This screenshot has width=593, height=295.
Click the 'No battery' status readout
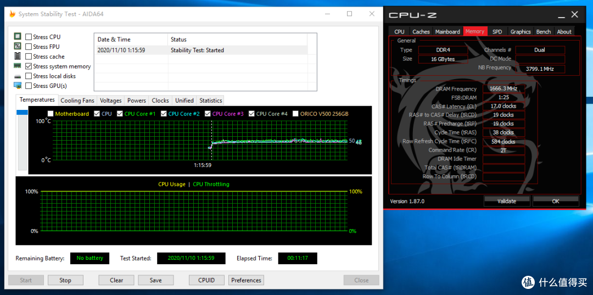[x=89, y=258]
